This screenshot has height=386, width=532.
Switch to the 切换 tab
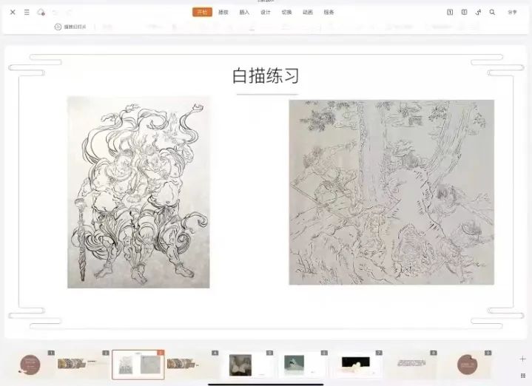[286, 13]
